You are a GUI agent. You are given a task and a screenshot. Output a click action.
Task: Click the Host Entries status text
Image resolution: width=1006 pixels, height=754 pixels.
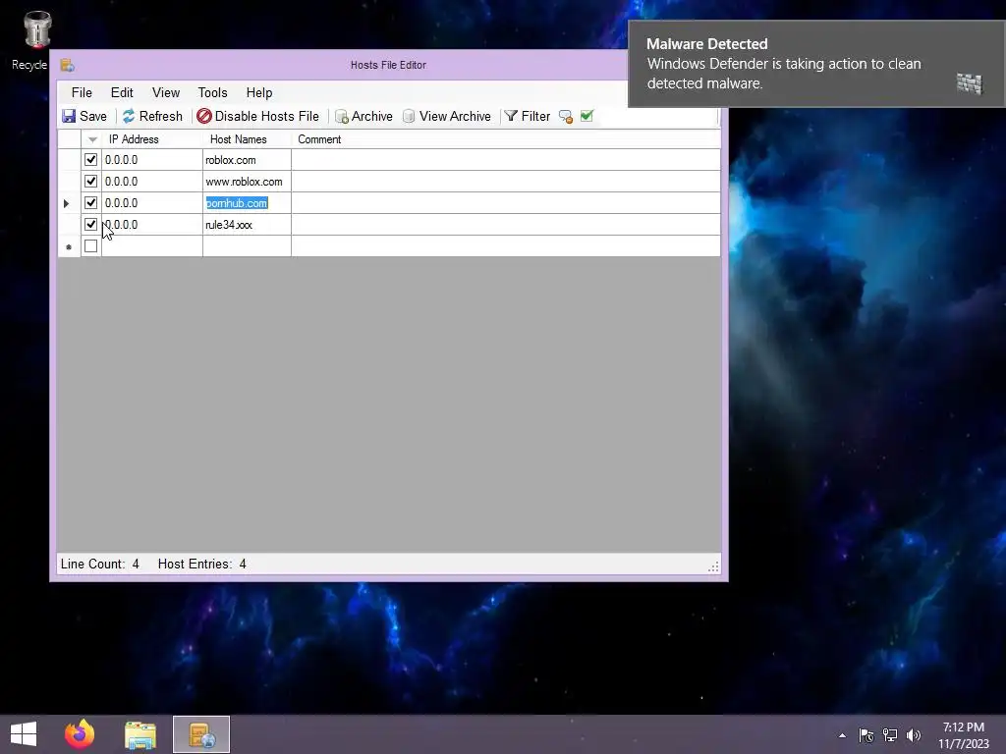202,565
